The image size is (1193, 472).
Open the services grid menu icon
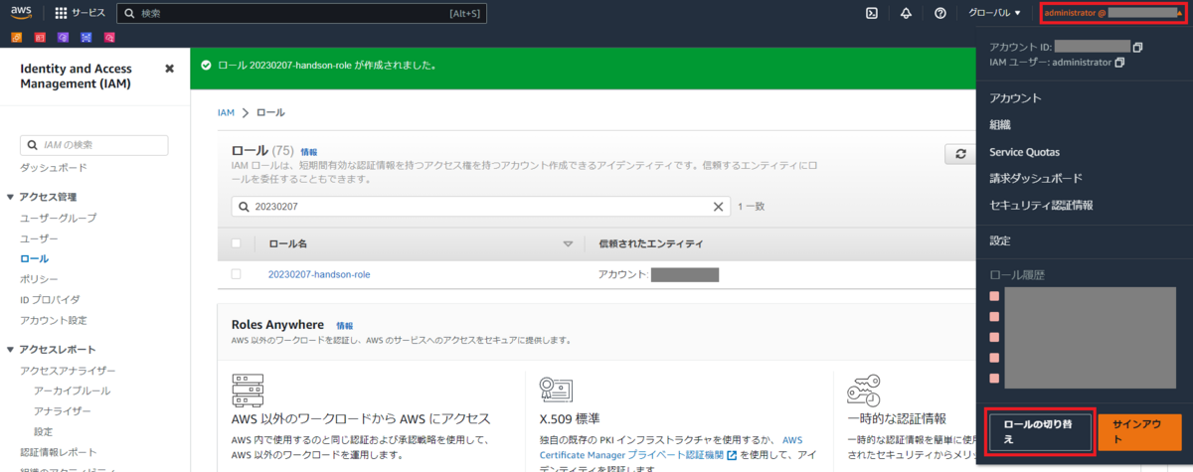coord(61,14)
